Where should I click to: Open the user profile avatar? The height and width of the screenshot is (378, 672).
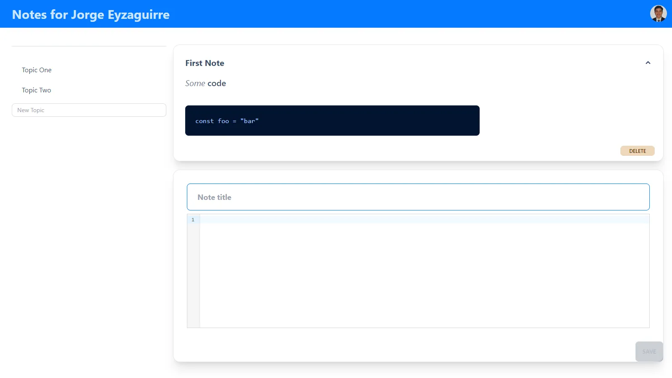point(659,13)
